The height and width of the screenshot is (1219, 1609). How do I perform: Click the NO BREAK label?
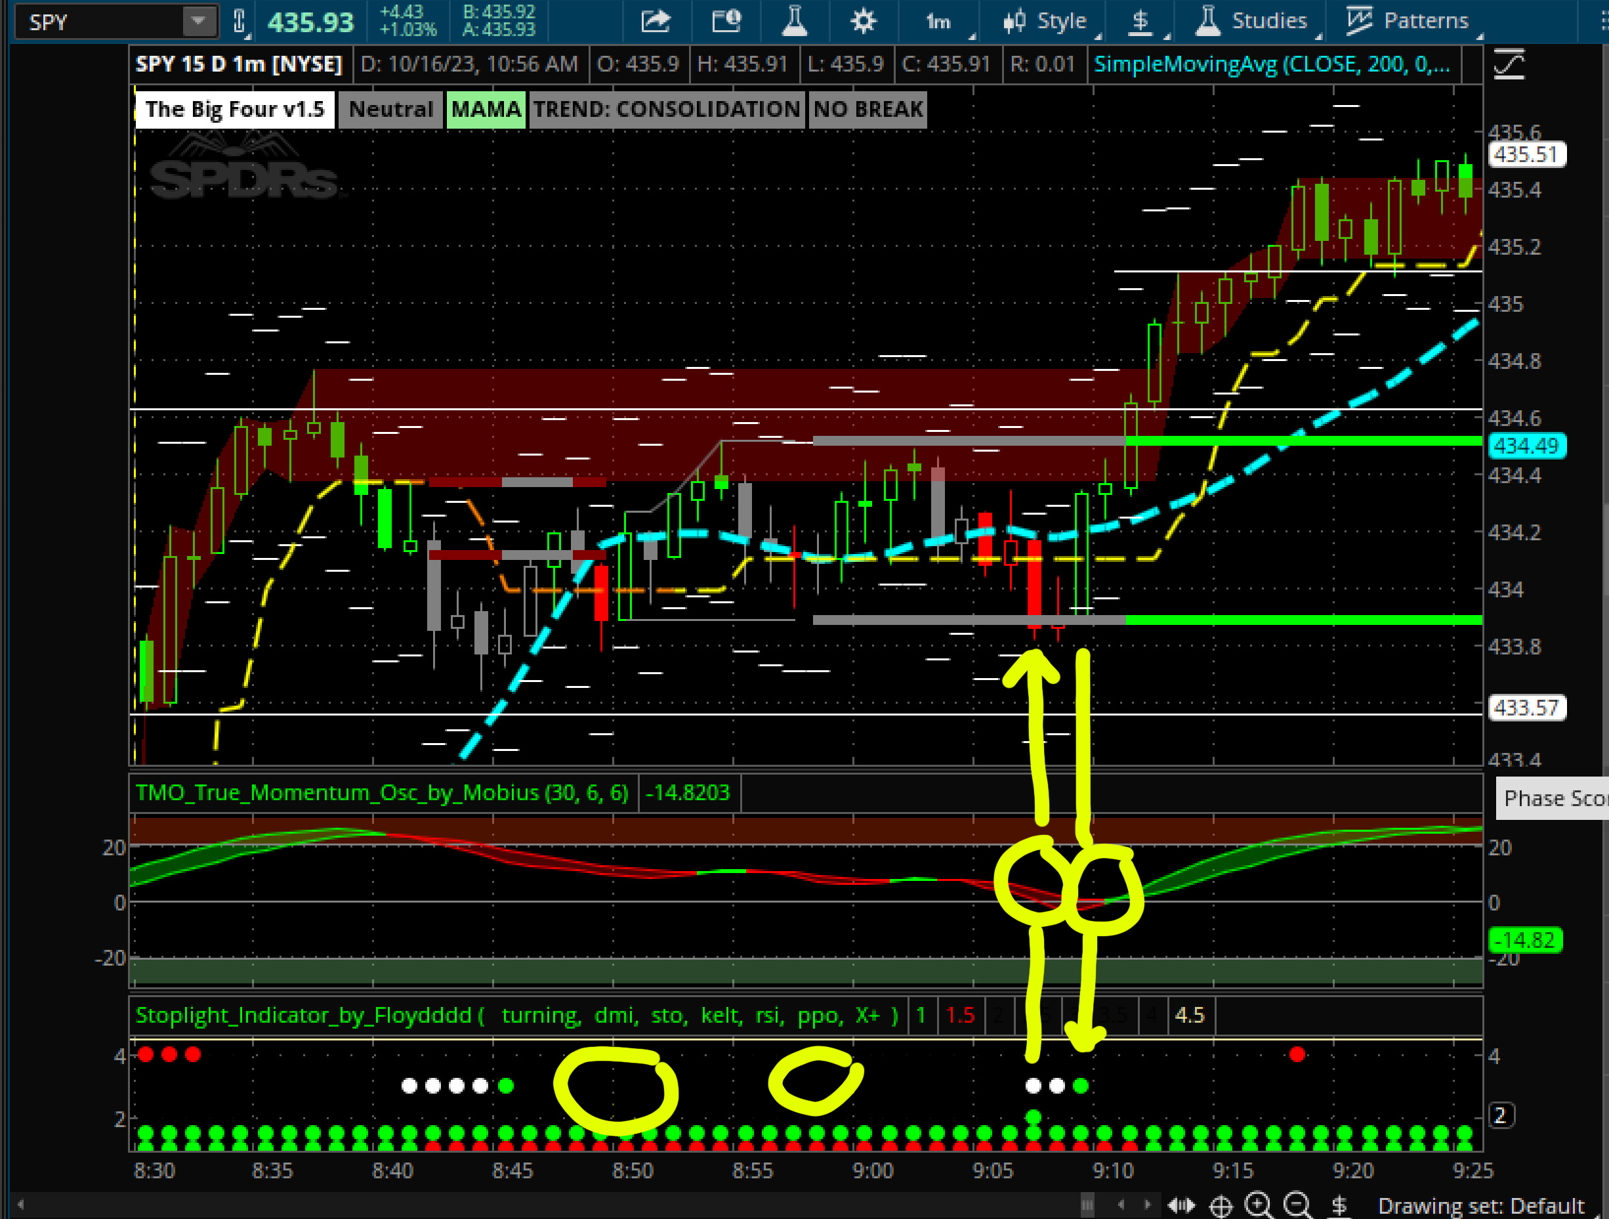tap(867, 109)
